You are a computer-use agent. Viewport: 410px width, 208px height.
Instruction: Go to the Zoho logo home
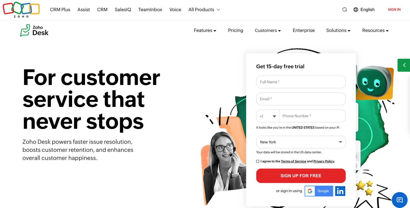(x=21, y=10)
